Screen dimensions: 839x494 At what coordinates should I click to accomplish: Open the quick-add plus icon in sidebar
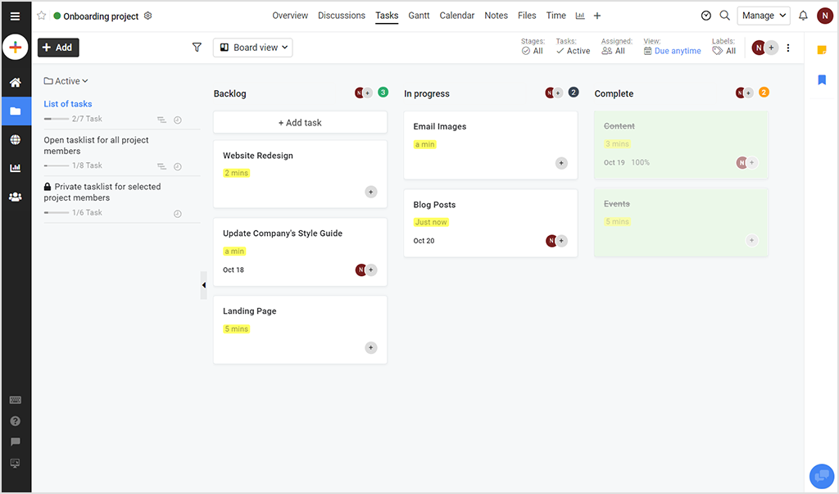coord(15,47)
